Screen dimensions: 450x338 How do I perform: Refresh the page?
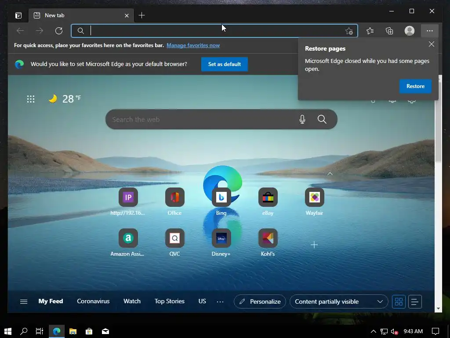tap(59, 31)
